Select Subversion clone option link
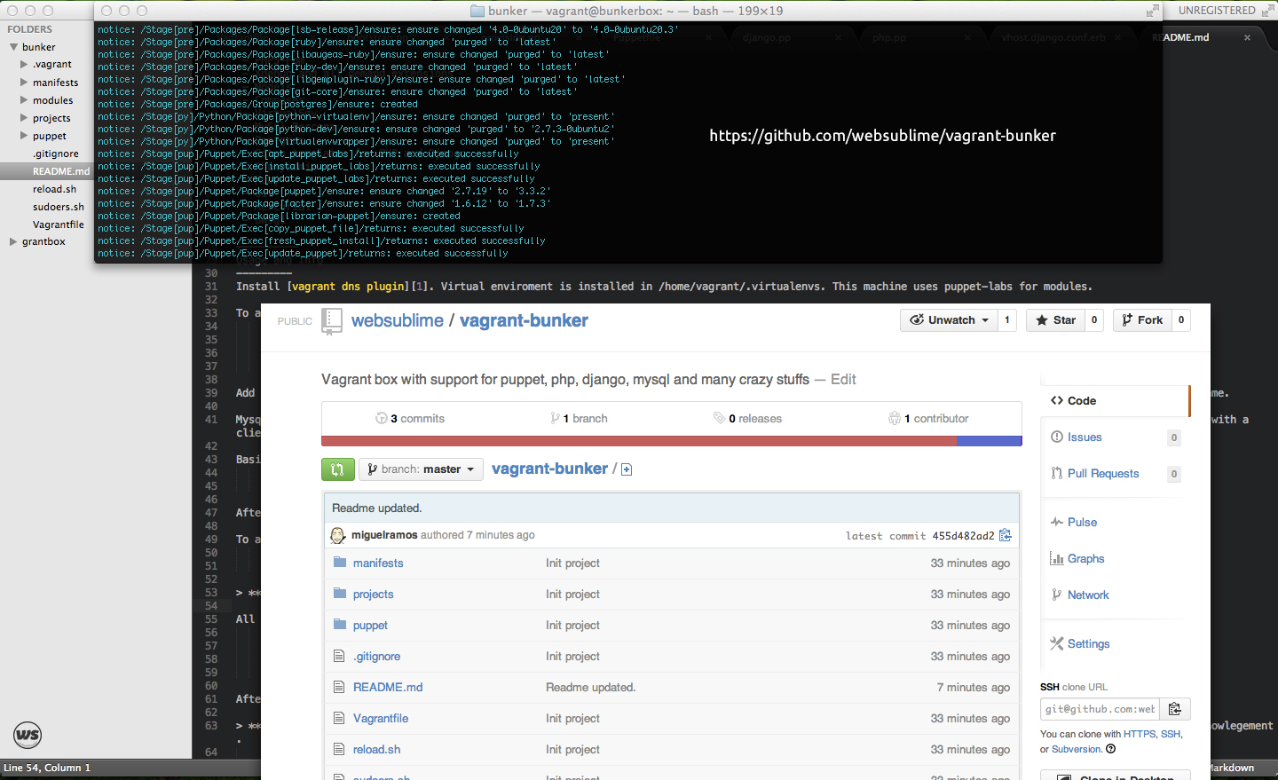This screenshot has width=1278, height=780. 1077,749
